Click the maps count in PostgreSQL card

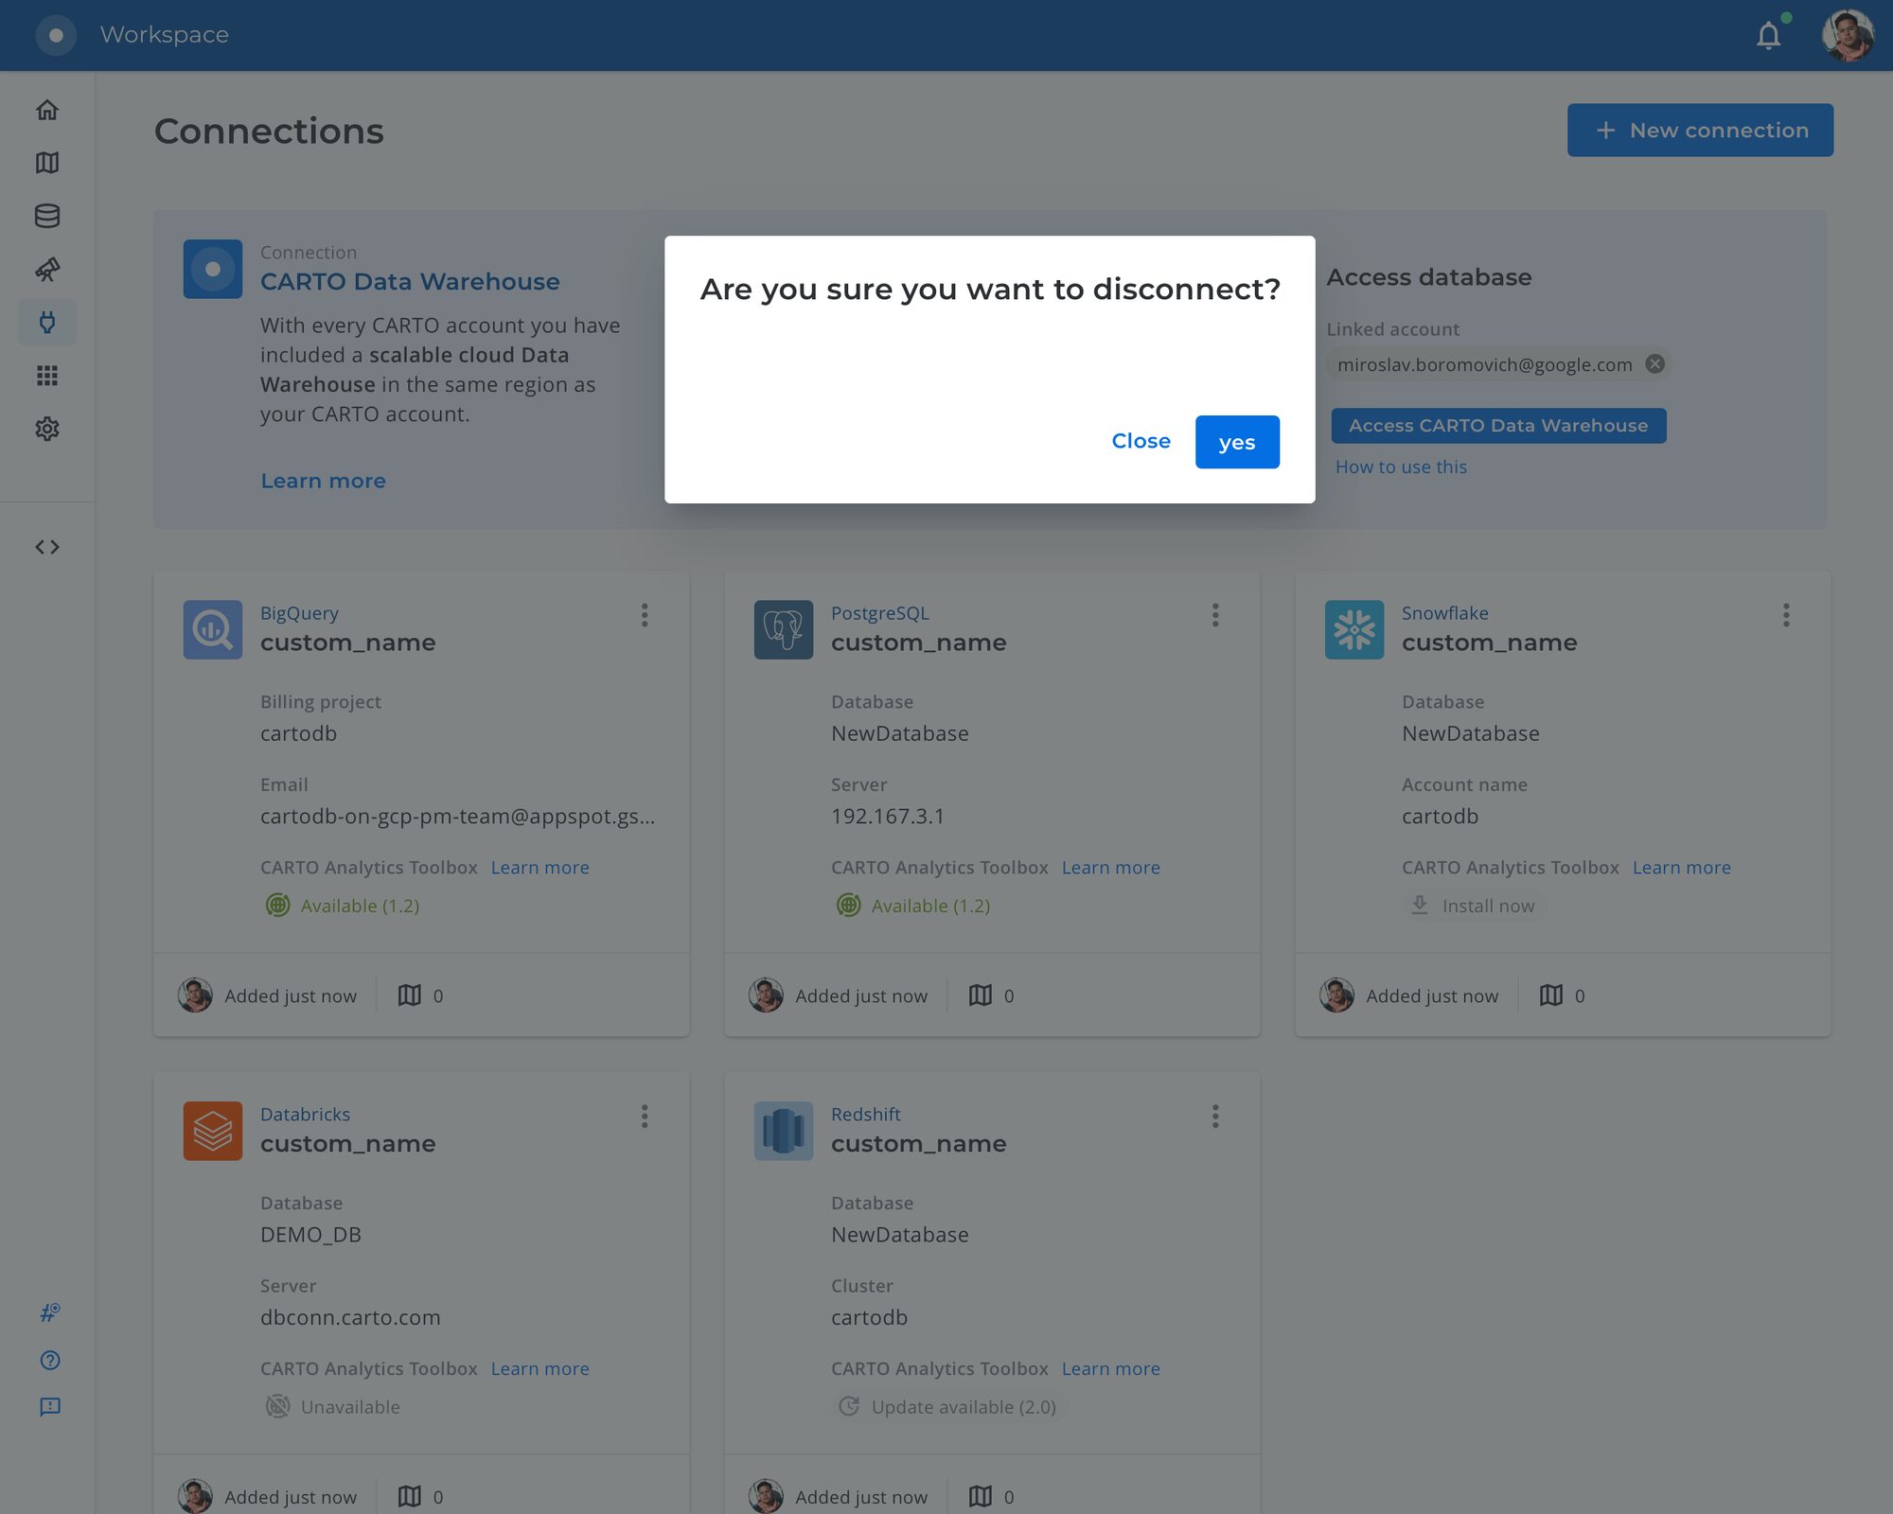coord(991,995)
